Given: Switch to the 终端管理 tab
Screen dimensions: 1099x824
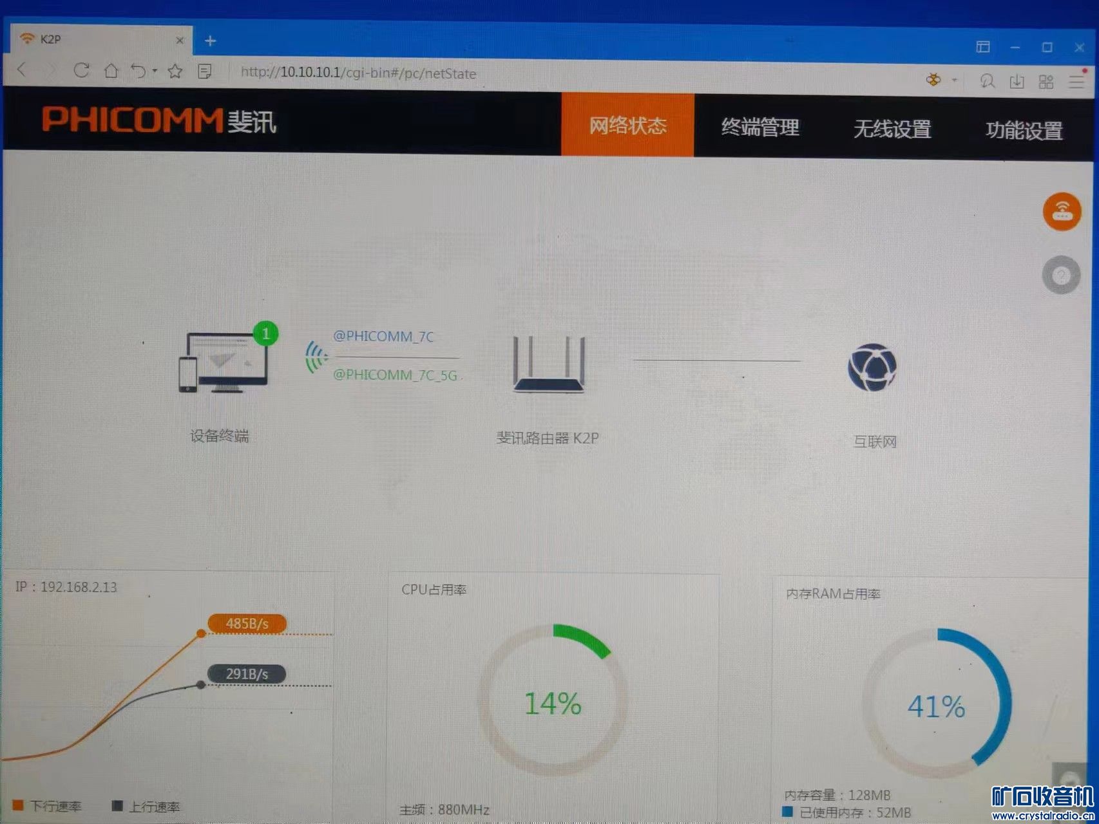Looking at the screenshot, I should 761,127.
